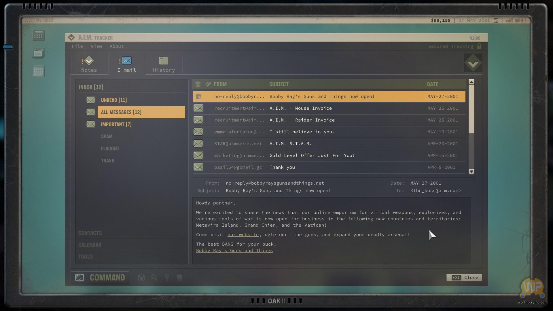553x311 pixels.
Task: Open the 'I still believe in you.' email
Action: click(302, 132)
